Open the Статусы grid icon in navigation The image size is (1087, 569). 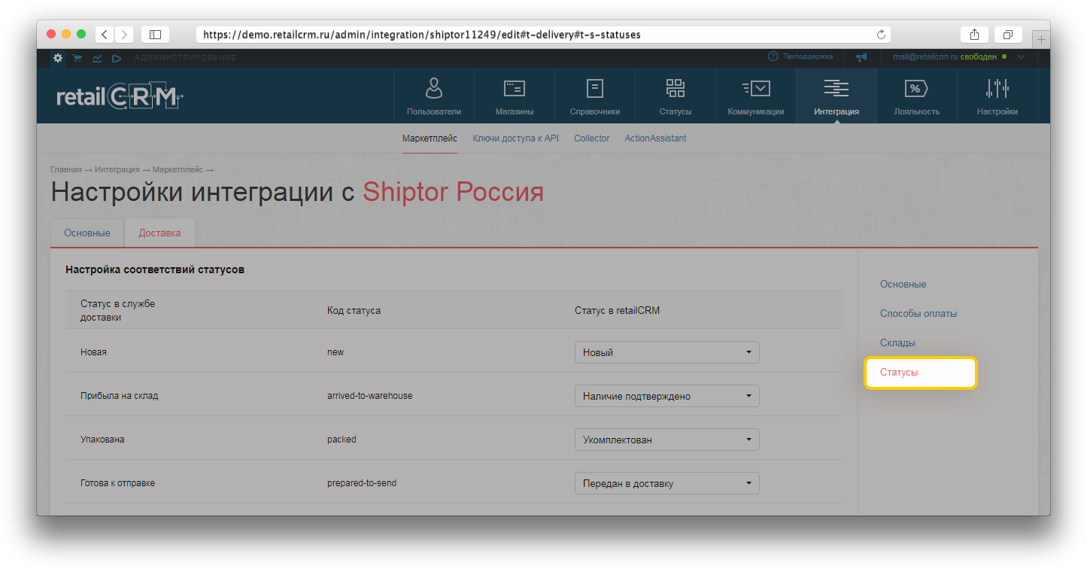pyautogui.click(x=675, y=89)
